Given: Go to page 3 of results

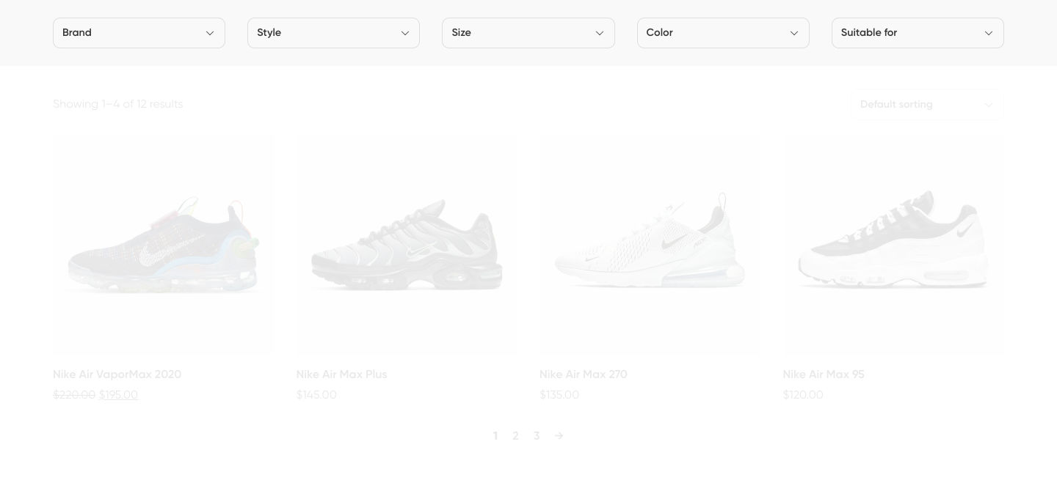Looking at the screenshot, I should pyautogui.click(x=537, y=436).
